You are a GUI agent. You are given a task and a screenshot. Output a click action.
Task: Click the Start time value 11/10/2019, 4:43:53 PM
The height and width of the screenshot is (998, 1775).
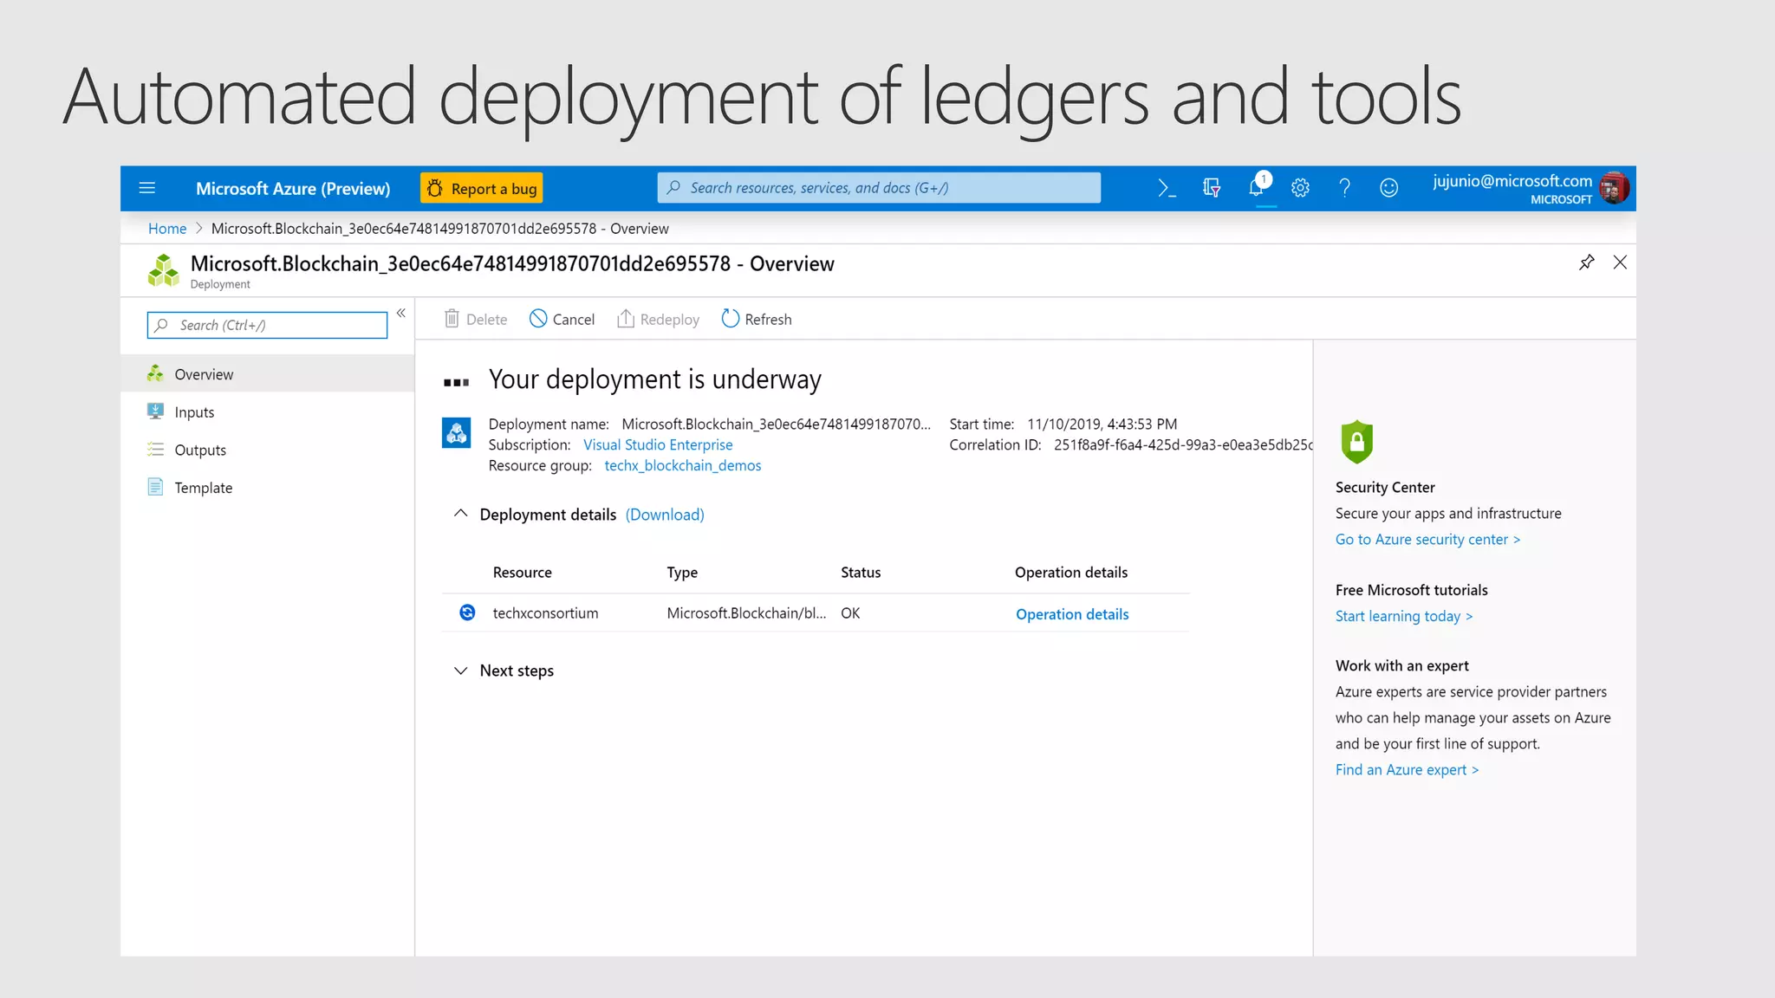point(1102,424)
